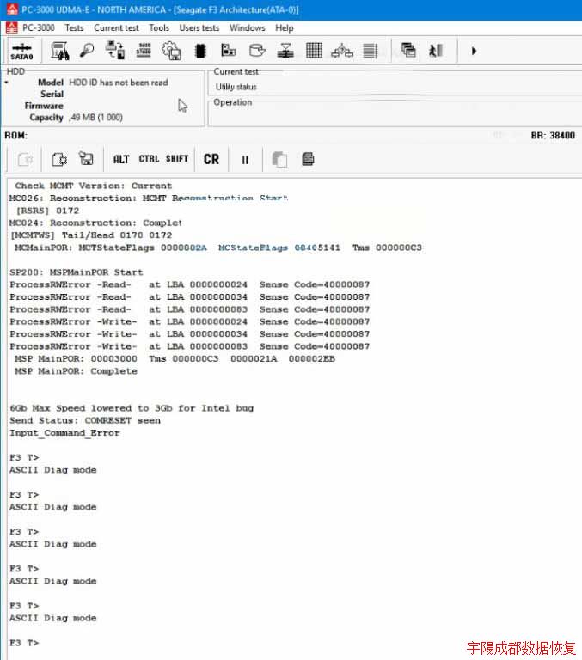Image resolution: width=582 pixels, height=660 pixels.
Task: Click '6Gb Max Speed lowered' line
Action: pyautogui.click(x=132, y=408)
